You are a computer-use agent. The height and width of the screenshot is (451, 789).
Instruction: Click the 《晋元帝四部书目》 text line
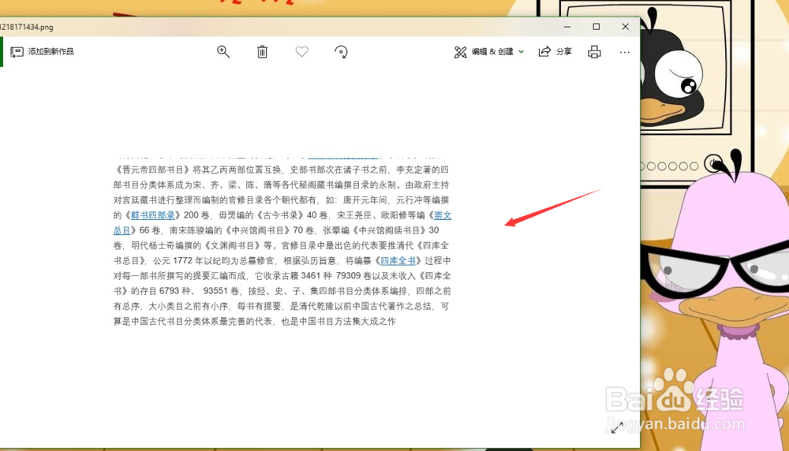click(281, 170)
